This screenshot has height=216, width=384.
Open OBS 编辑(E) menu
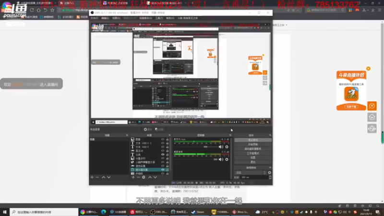105,18
